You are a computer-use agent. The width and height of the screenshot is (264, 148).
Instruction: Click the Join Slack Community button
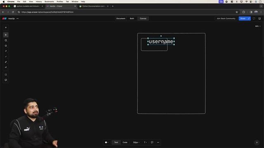pos(226,18)
